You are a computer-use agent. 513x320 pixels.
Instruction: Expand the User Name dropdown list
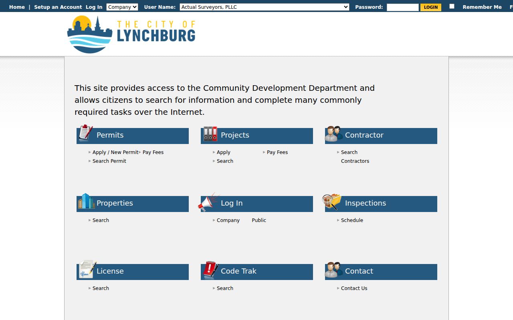(265, 7)
